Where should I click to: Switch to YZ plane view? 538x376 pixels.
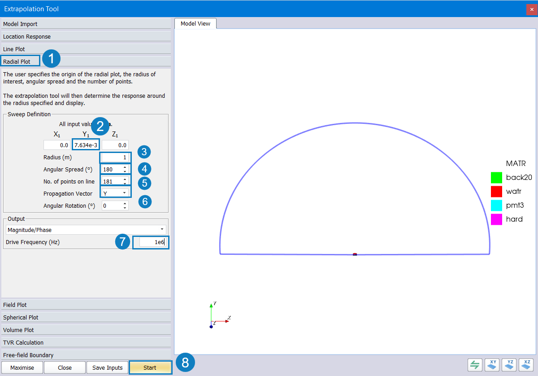[509, 365]
